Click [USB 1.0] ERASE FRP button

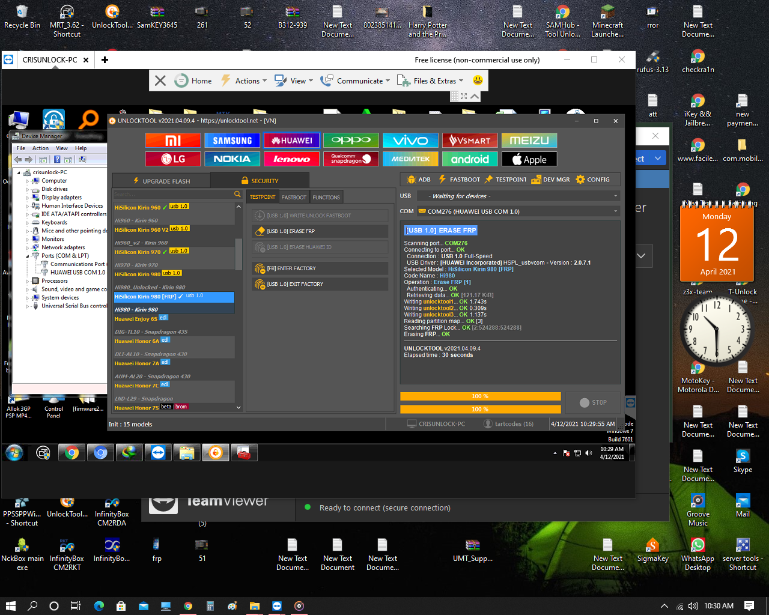(320, 231)
